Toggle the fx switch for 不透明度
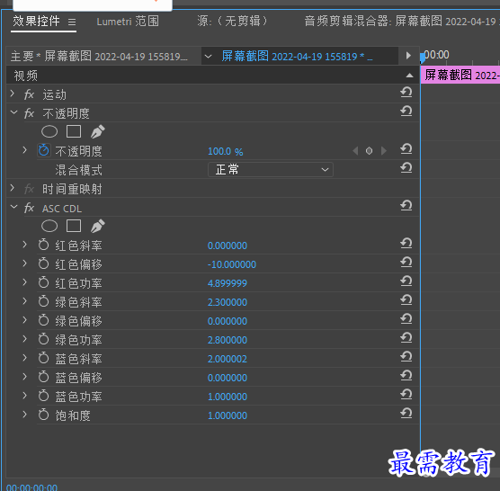The height and width of the screenshot is (491, 500). [29, 113]
